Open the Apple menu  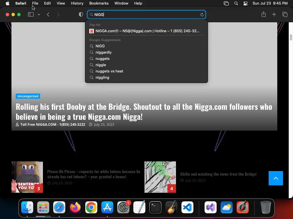[x=7, y=3]
